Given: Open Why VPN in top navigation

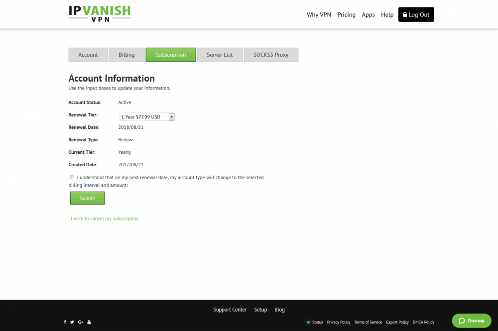Looking at the screenshot, I should [x=319, y=14].
